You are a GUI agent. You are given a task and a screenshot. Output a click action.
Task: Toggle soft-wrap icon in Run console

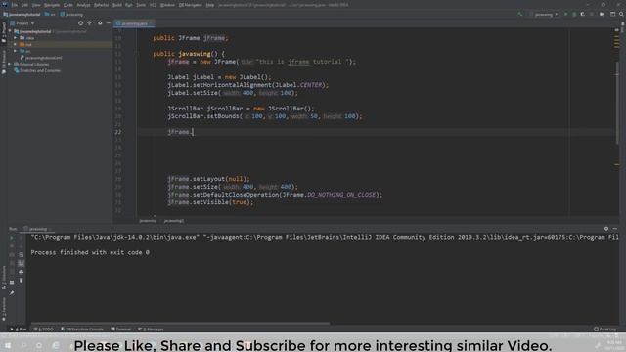pos(22,254)
